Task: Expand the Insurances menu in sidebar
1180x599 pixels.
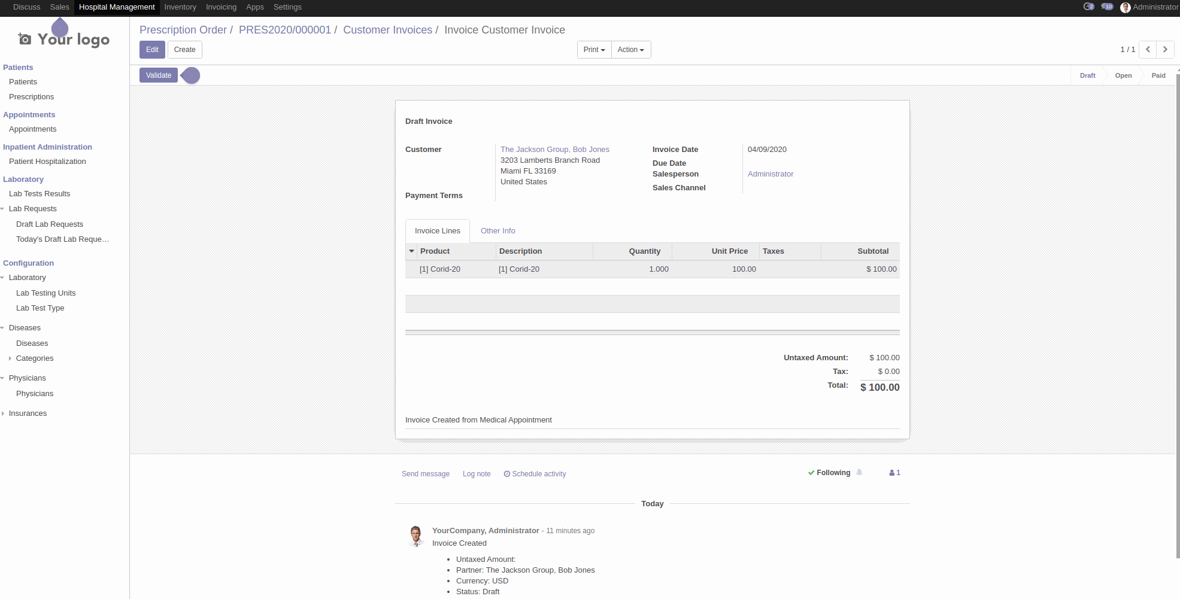Action: pyautogui.click(x=28, y=413)
